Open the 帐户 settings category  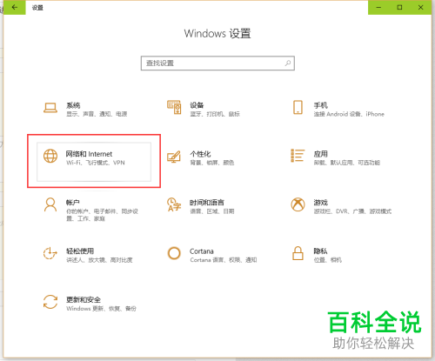(73, 202)
